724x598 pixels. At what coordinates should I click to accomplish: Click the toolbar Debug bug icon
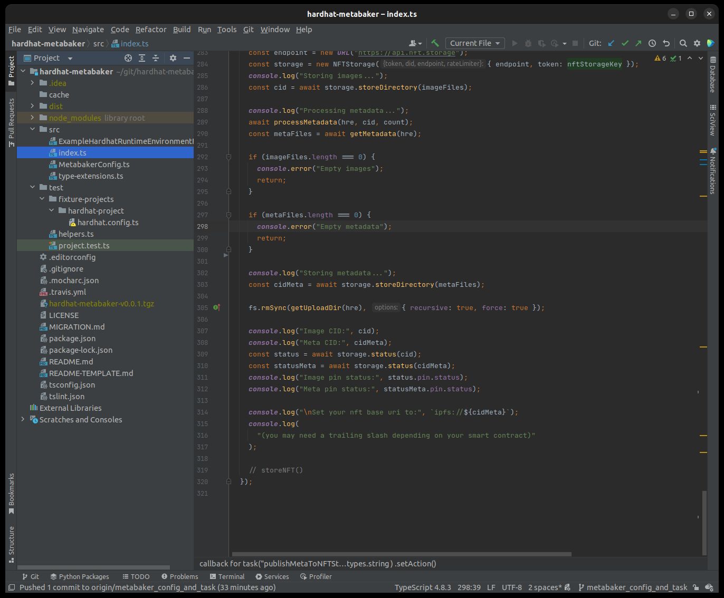[528, 43]
